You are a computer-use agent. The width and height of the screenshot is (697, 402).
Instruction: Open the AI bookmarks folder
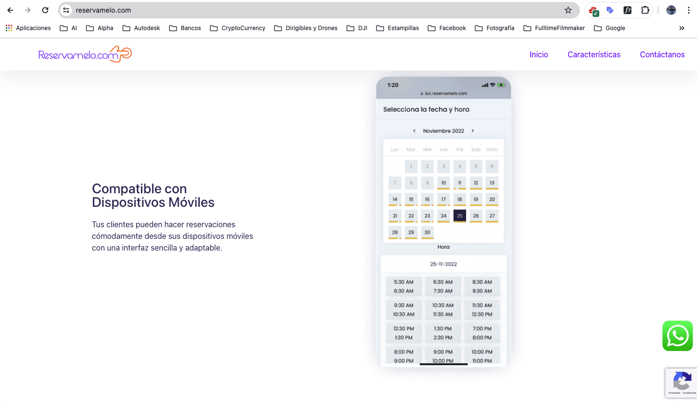pyautogui.click(x=69, y=28)
